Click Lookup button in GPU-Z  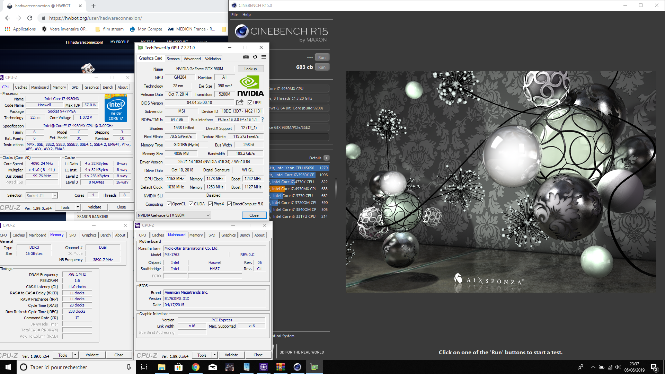pyautogui.click(x=250, y=69)
